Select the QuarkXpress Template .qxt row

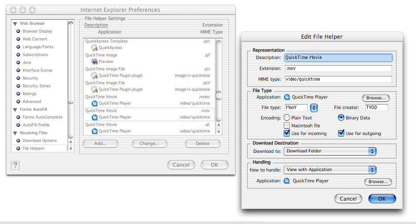149,44
